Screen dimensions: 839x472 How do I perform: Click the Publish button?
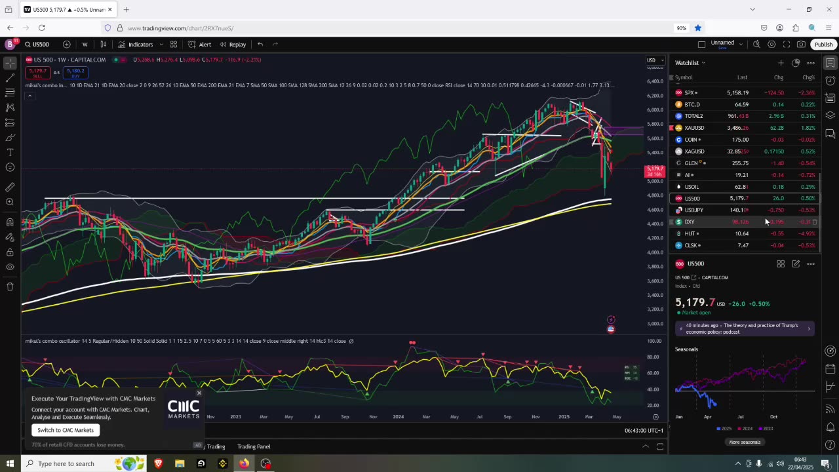tap(823, 45)
